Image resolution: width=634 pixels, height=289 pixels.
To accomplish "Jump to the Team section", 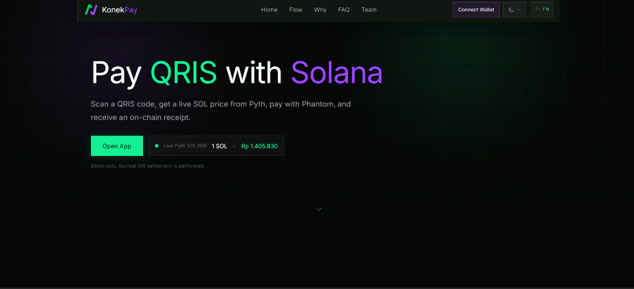I will (369, 10).
